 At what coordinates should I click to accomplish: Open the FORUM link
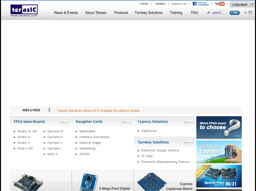point(144,4)
